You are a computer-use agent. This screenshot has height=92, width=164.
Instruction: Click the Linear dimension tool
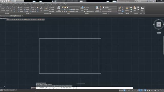(x=52, y=7)
